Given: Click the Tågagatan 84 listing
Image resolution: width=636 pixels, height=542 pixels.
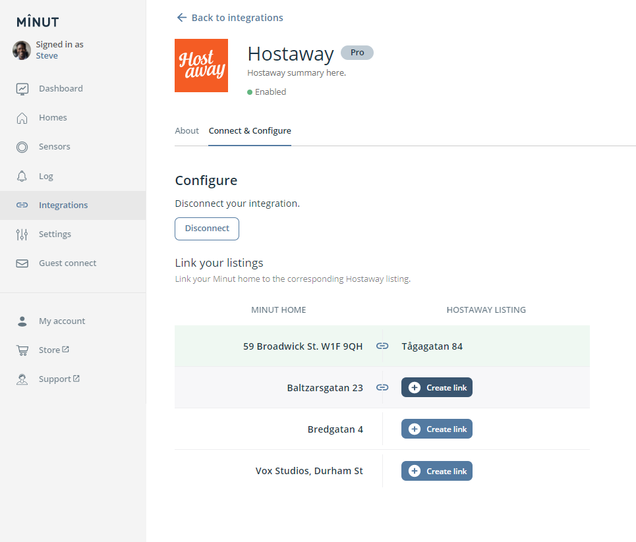Looking at the screenshot, I should [x=432, y=346].
